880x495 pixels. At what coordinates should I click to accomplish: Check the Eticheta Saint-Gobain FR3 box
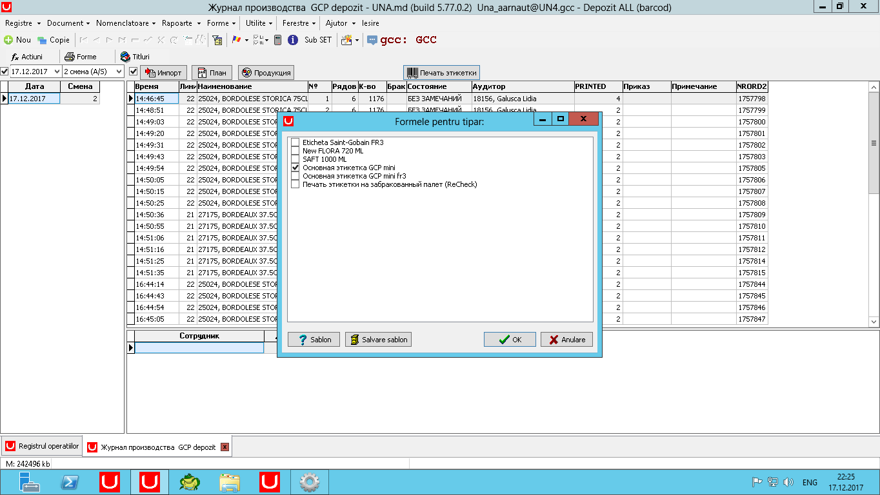(x=295, y=142)
